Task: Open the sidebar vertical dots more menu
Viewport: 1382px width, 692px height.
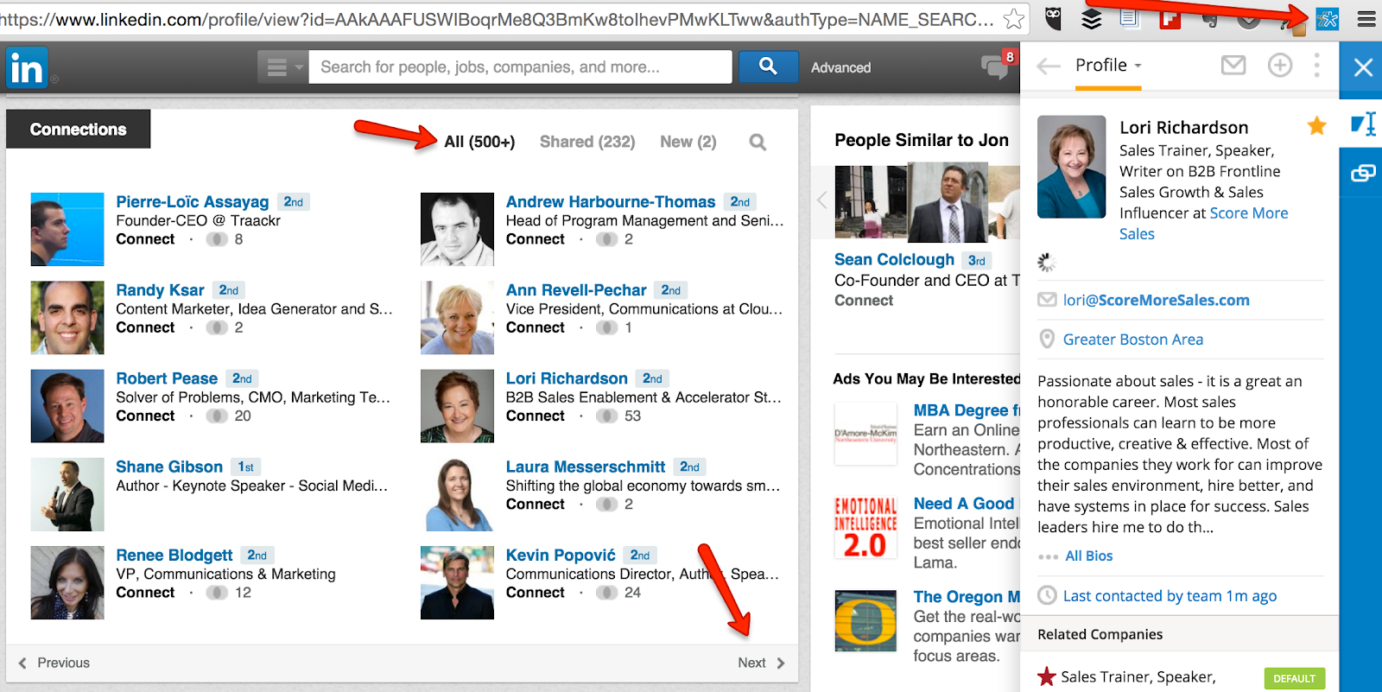Action: (x=1316, y=65)
